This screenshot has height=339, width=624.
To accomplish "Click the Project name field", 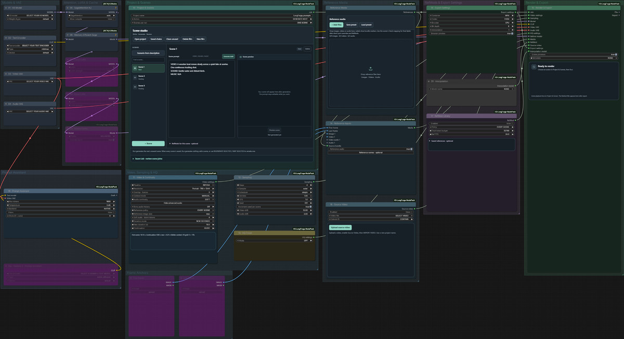I will coord(223,16).
